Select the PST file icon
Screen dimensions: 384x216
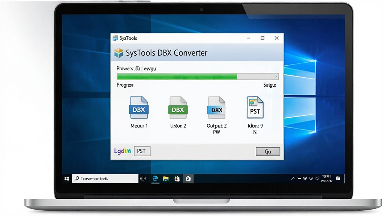(x=255, y=108)
